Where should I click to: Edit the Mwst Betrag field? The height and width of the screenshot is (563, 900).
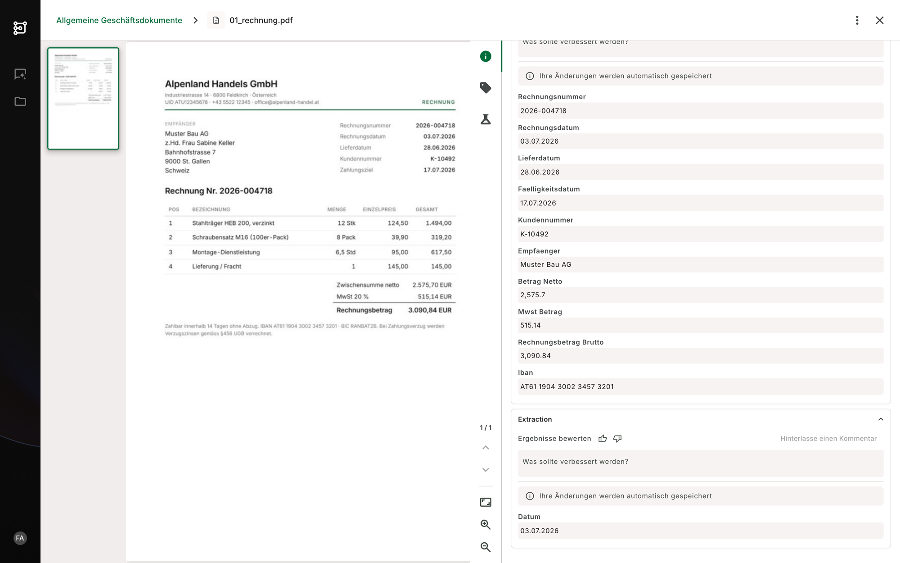[701, 325]
